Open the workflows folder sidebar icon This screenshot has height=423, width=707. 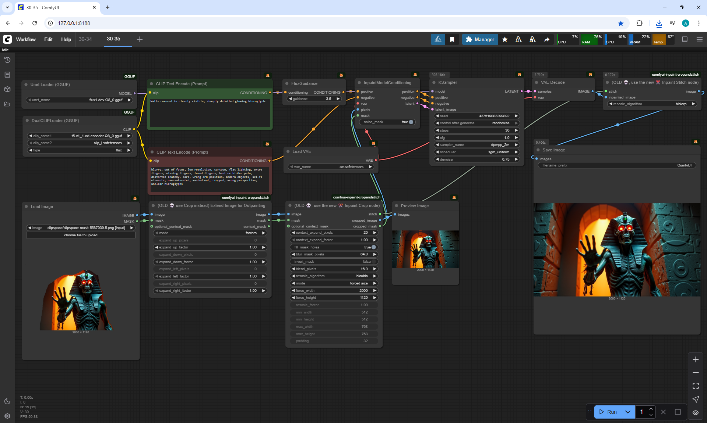(x=7, y=104)
